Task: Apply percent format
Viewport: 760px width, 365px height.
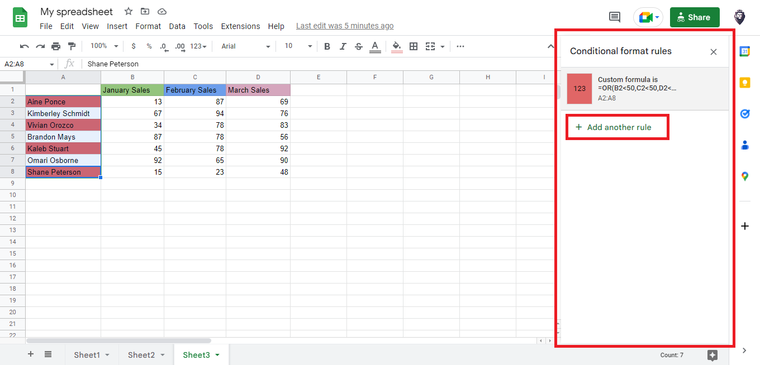Action: [x=148, y=46]
